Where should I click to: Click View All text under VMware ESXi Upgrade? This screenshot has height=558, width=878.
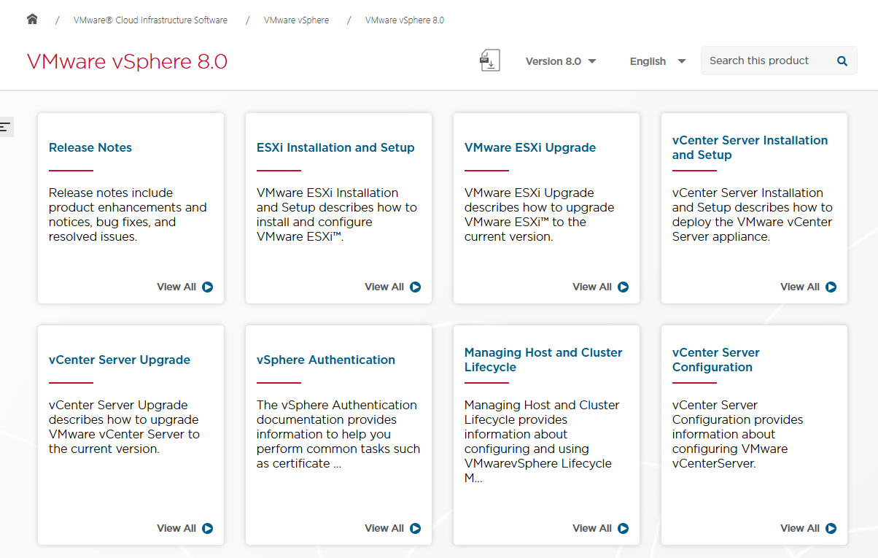(592, 287)
